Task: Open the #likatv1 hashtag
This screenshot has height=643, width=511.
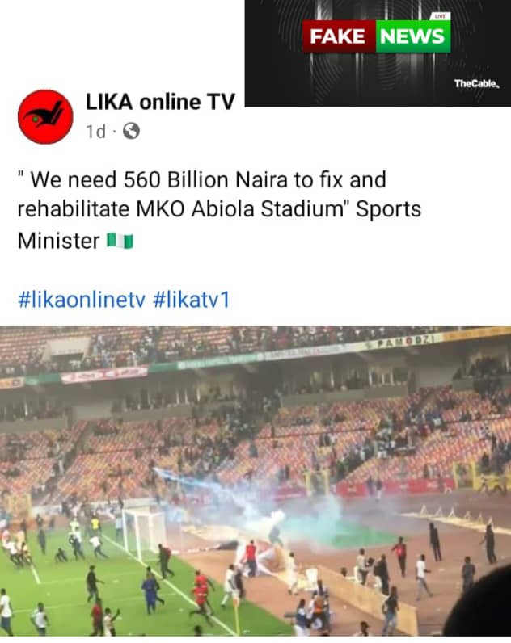Action: 192,300
